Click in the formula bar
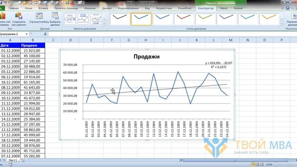The image size is (297, 167). pos(172,34)
